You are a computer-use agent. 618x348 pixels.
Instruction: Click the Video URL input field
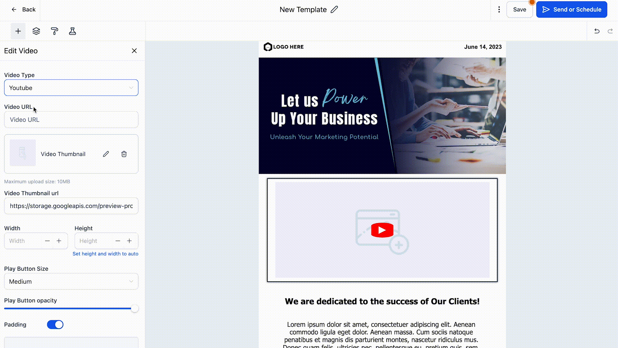[71, 120]
